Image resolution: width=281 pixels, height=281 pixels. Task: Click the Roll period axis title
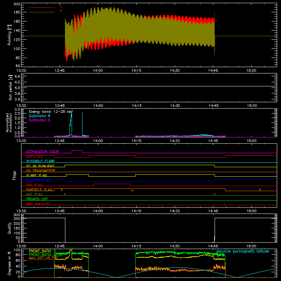pos(11,87)
